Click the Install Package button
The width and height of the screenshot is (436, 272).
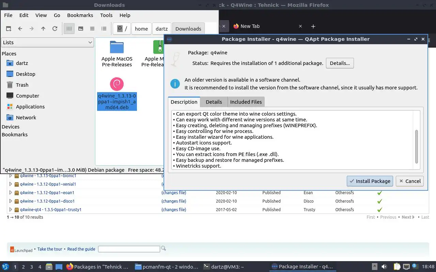pos(370,181)
